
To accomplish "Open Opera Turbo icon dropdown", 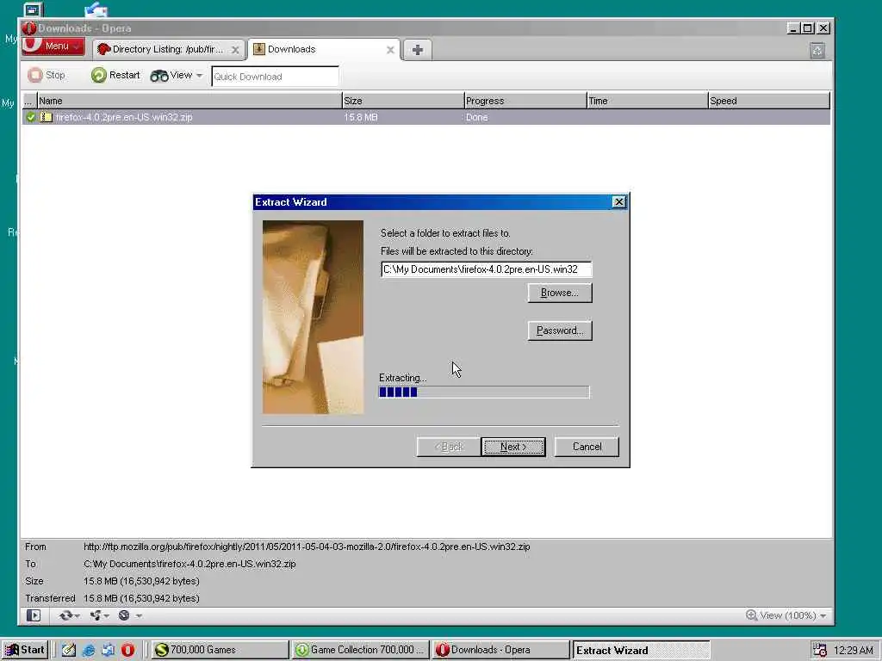I will (130, 615).
